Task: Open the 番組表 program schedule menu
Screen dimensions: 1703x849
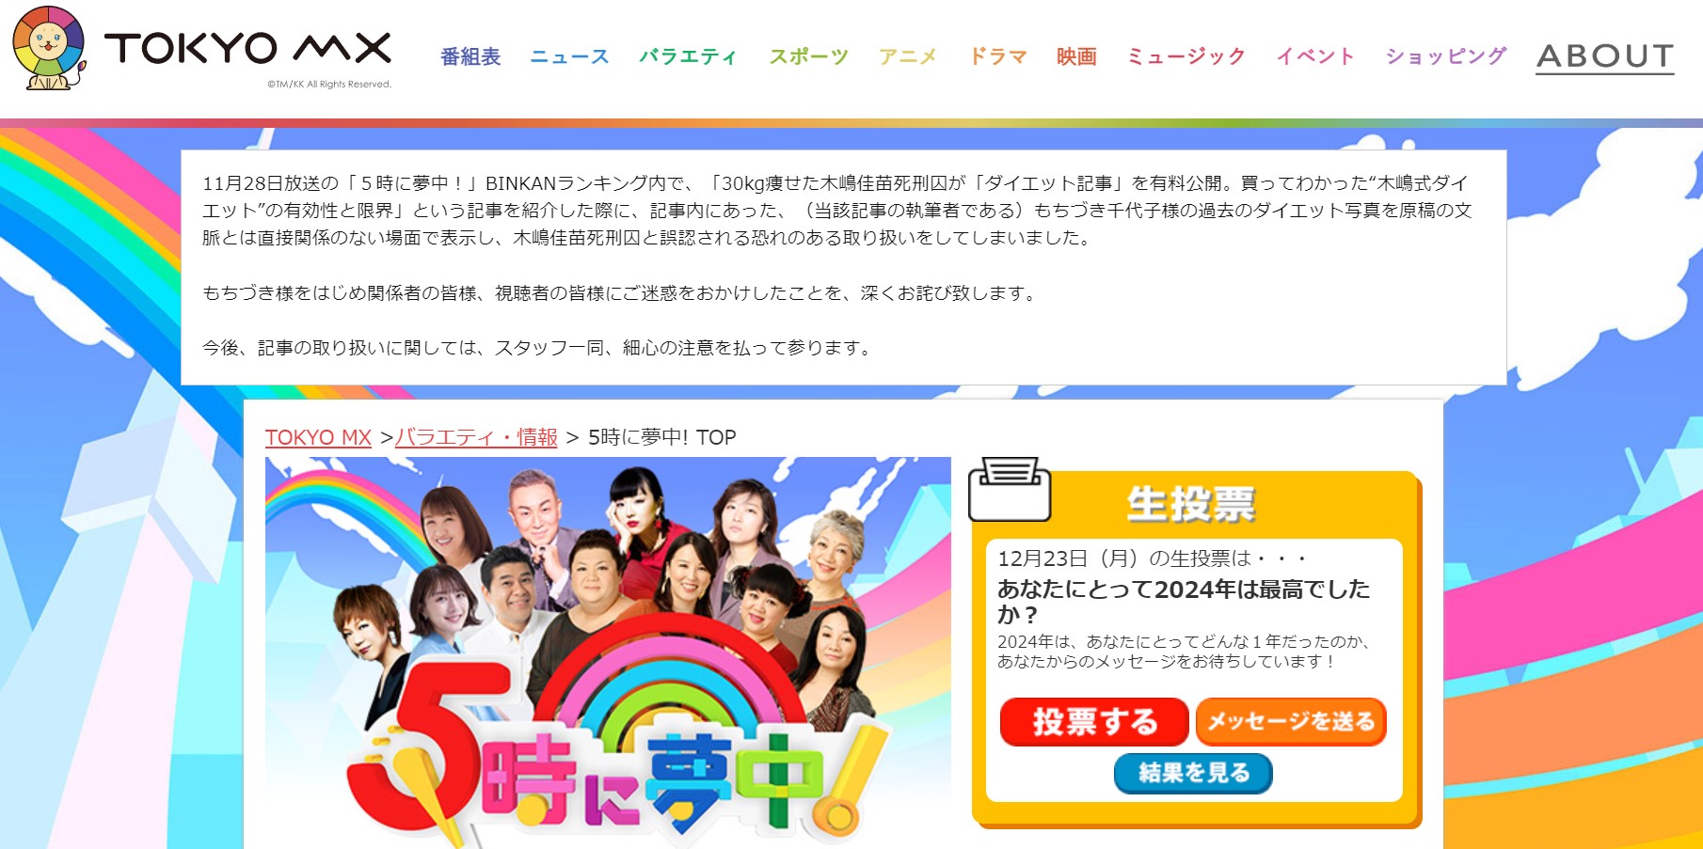Action: pyautogui.click(x=470, y=56)
